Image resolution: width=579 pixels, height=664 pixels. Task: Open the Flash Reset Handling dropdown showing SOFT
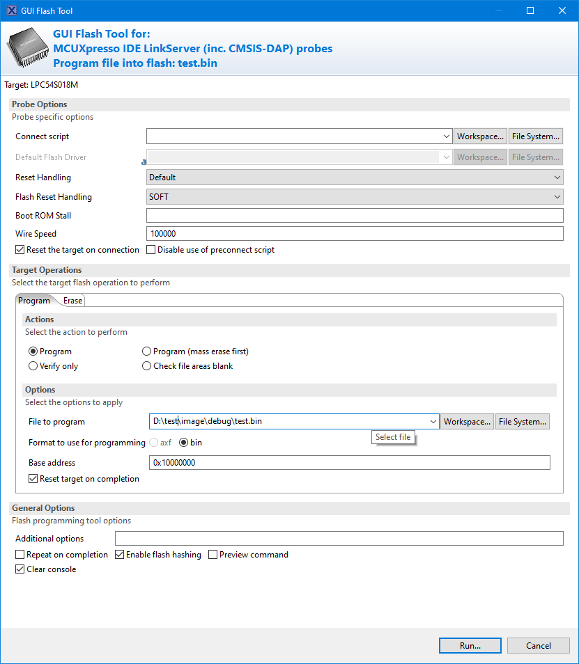557,196
